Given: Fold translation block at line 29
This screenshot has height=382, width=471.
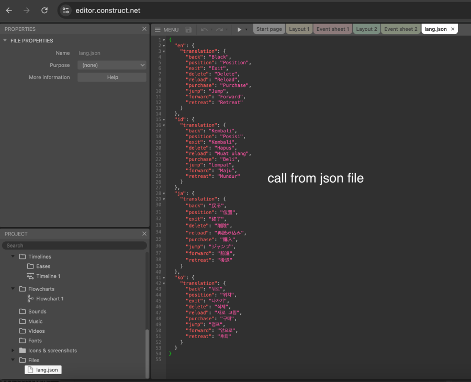Looking at the screenshot, I should coord(164,199).
